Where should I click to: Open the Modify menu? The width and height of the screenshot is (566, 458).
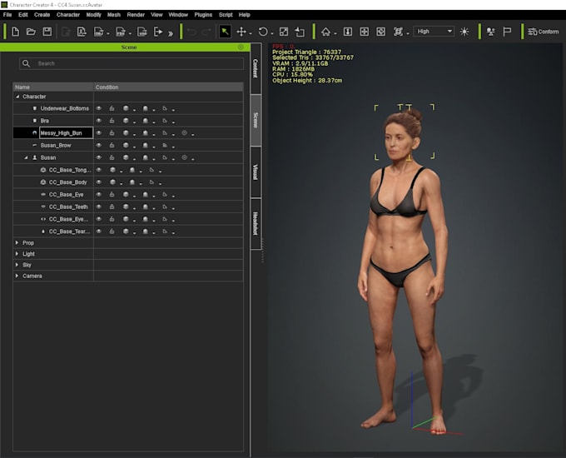(x=94, y=15)
